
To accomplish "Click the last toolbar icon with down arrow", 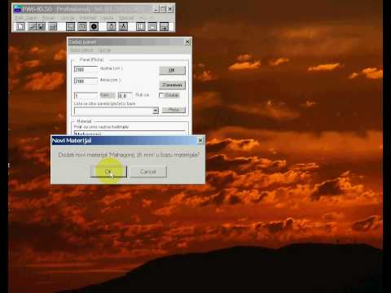I will point(165,27).
